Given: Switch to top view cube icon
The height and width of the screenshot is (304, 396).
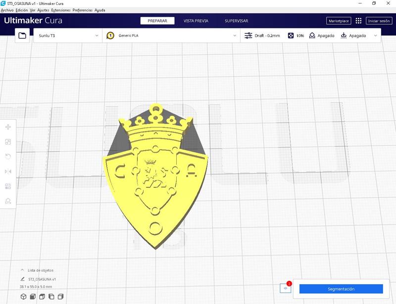Looking at the screenshot, I should tap(42, 297).
